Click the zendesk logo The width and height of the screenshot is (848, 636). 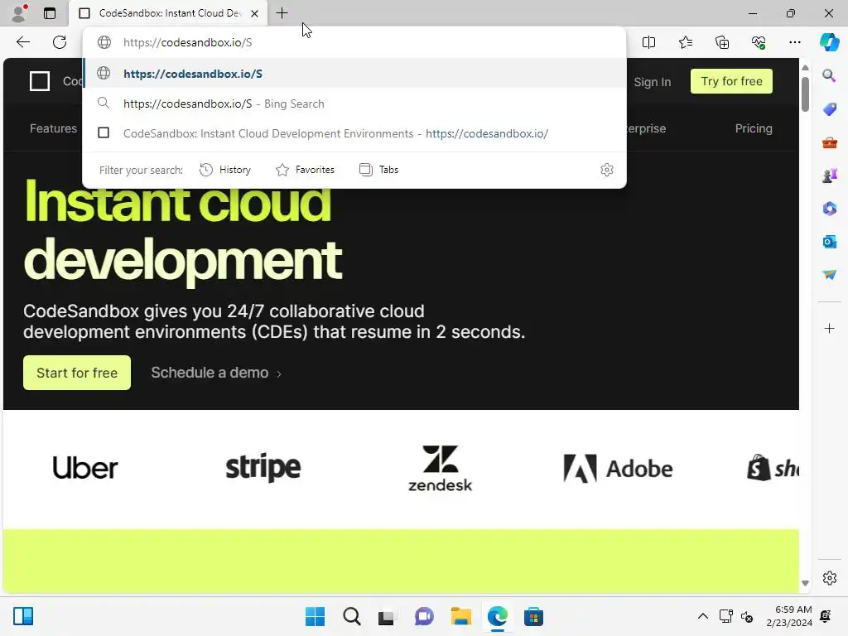coord(441,469)
